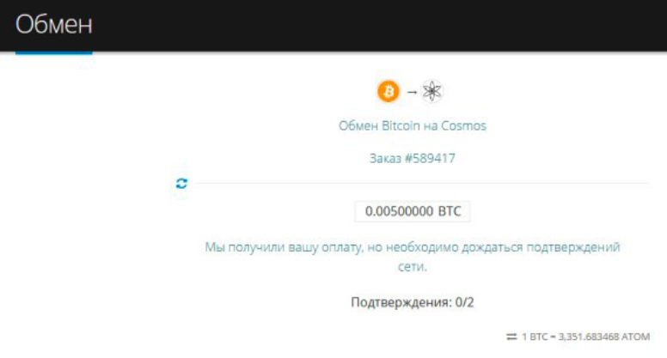This screenshot has width=667, height=358.
Task: Click the word Bitcoin in the heading
Action: 401,125
